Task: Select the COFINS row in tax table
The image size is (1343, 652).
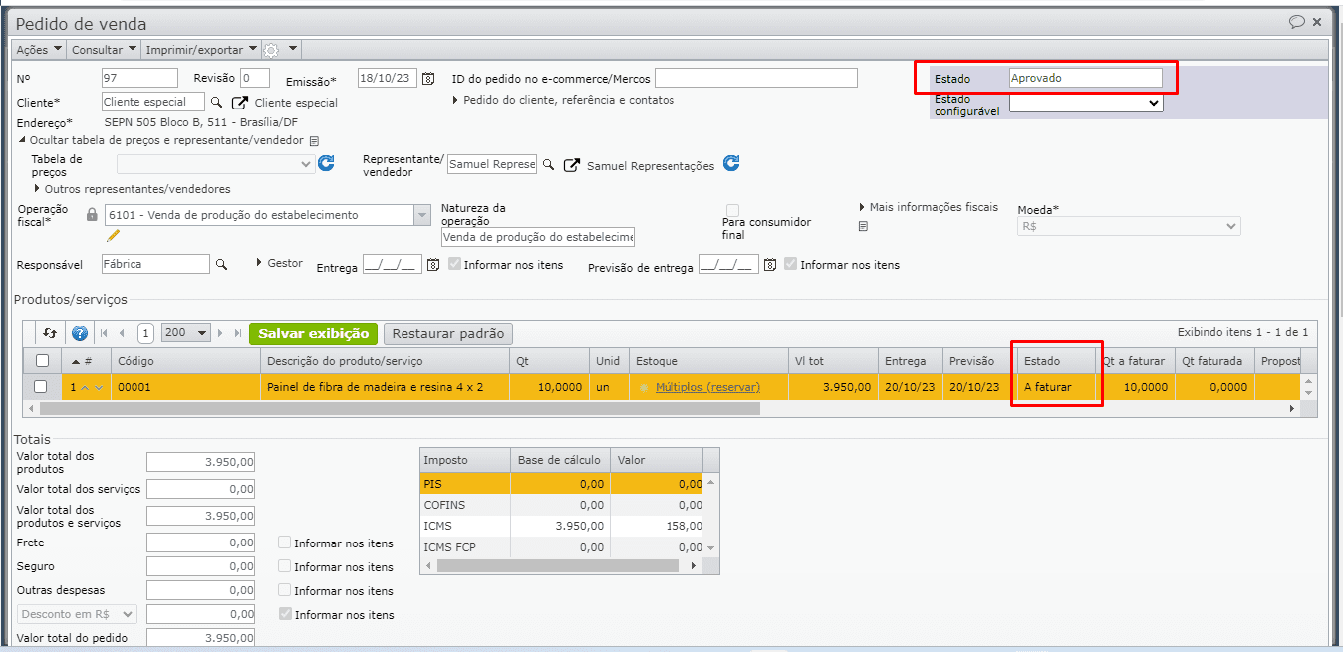Action: 562,505
